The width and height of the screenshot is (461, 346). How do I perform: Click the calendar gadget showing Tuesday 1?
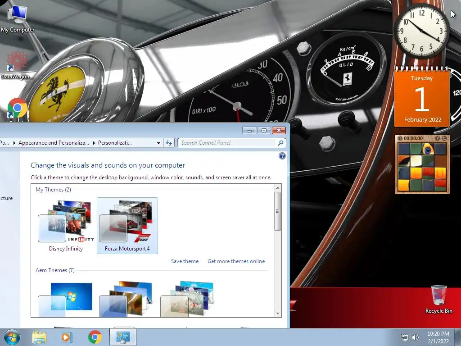[x=422, y=97]
